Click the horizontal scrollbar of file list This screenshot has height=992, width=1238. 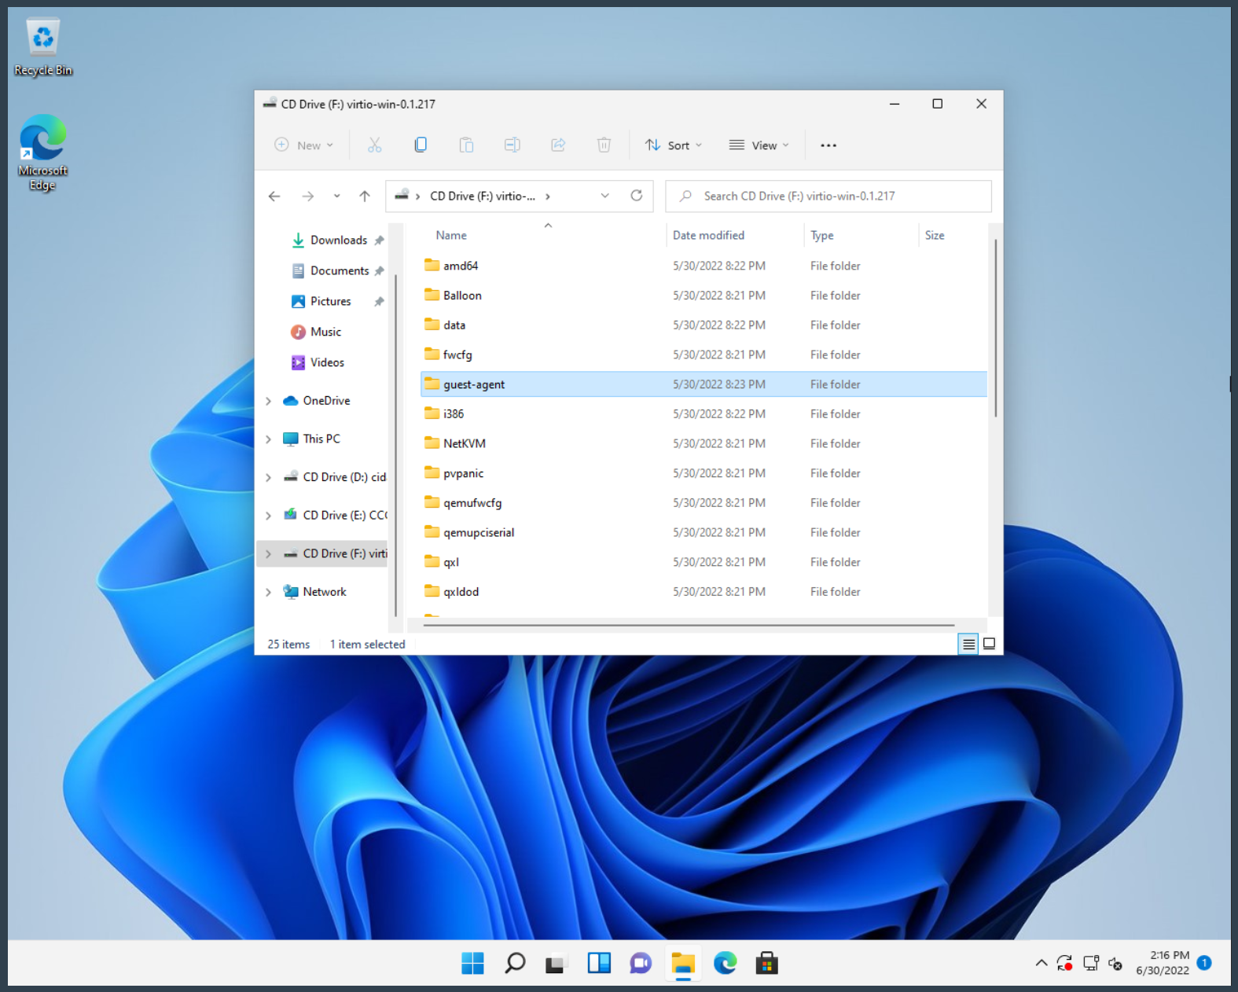[689, 626]
